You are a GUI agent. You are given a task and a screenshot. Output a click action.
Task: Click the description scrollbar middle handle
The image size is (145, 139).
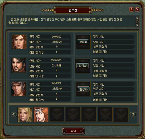coord(137,21)
